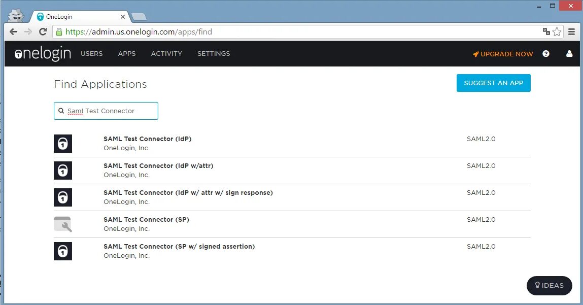The width and height of the screenshot is (583, 305).
Task: Click the IDEAS button
Action: [x=549, y=286]
